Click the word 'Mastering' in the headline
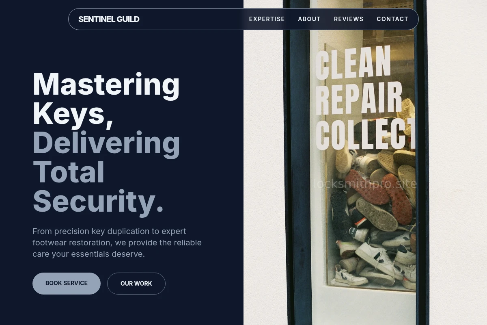This screenshot has width=487, height=325. click(106, 84)
